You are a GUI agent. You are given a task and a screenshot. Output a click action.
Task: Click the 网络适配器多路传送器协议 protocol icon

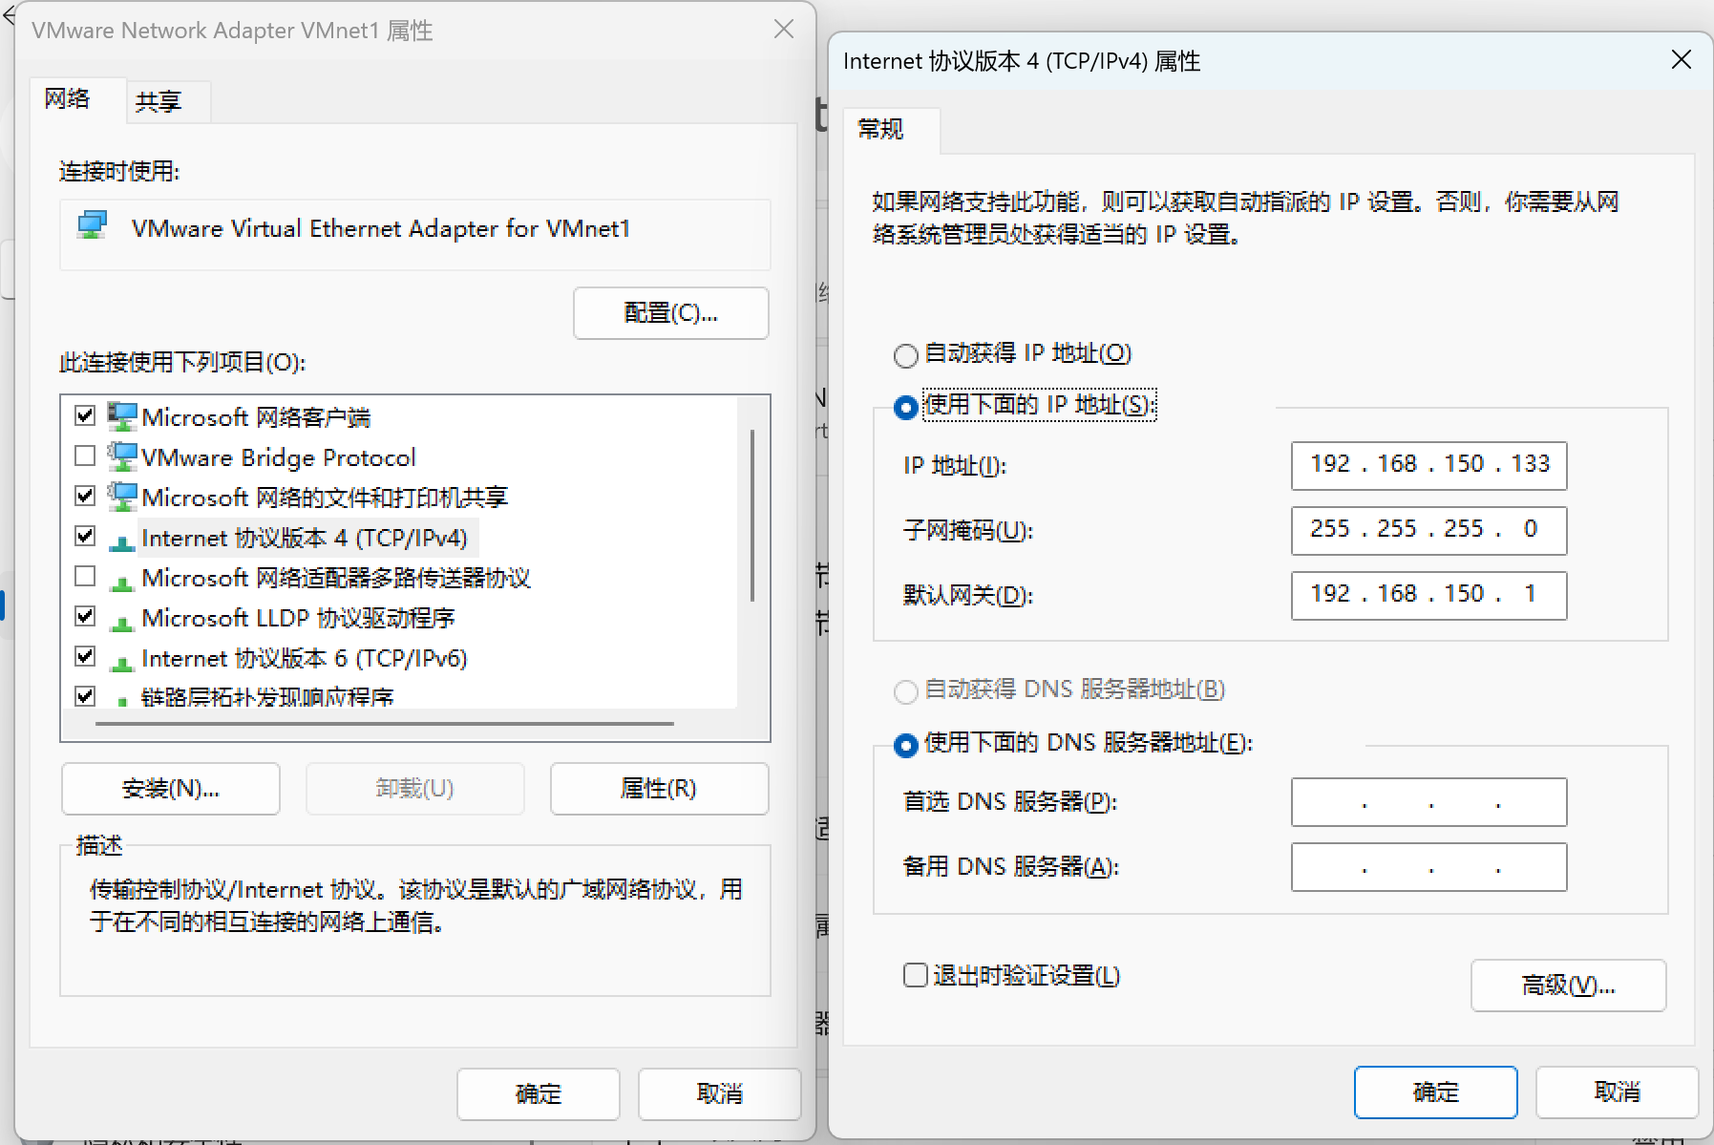point(121,582)
